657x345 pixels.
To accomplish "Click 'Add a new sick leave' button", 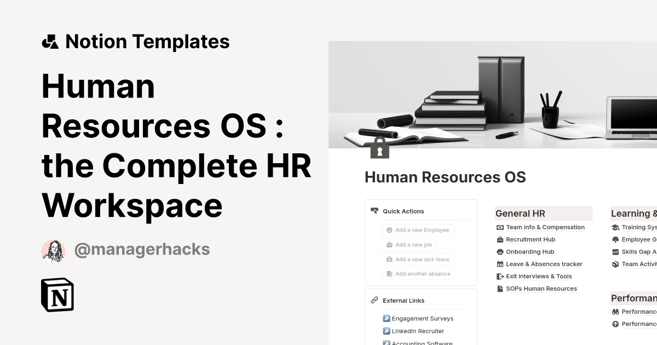I will (418, 259).
